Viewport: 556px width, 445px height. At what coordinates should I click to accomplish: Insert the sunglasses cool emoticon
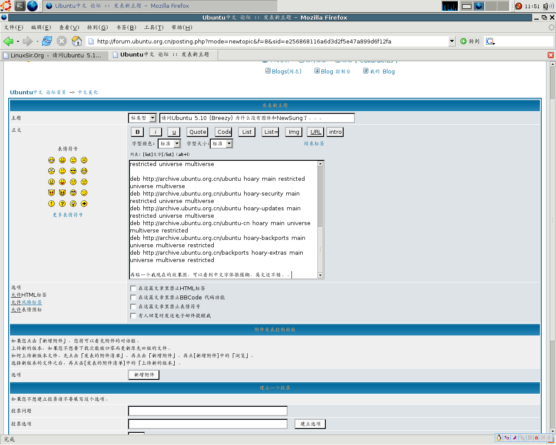coord(73,171)
